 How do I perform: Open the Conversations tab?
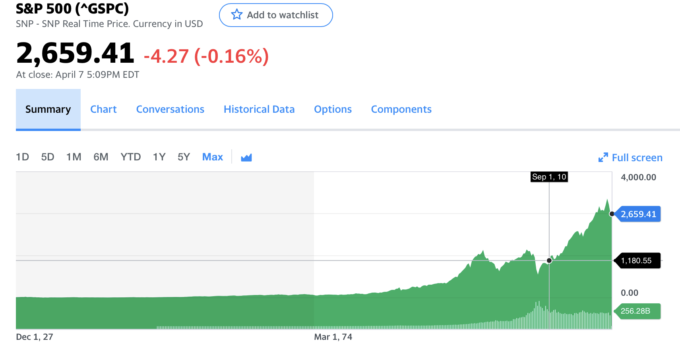point(170,109)
